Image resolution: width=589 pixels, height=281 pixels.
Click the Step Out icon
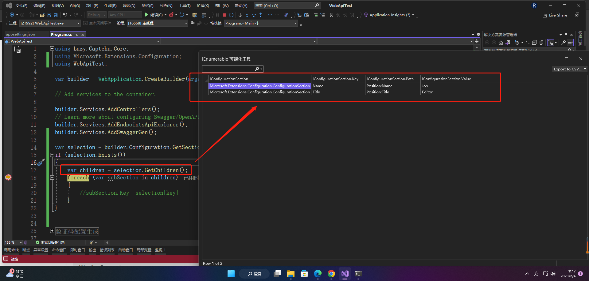(x=261, y=15)
